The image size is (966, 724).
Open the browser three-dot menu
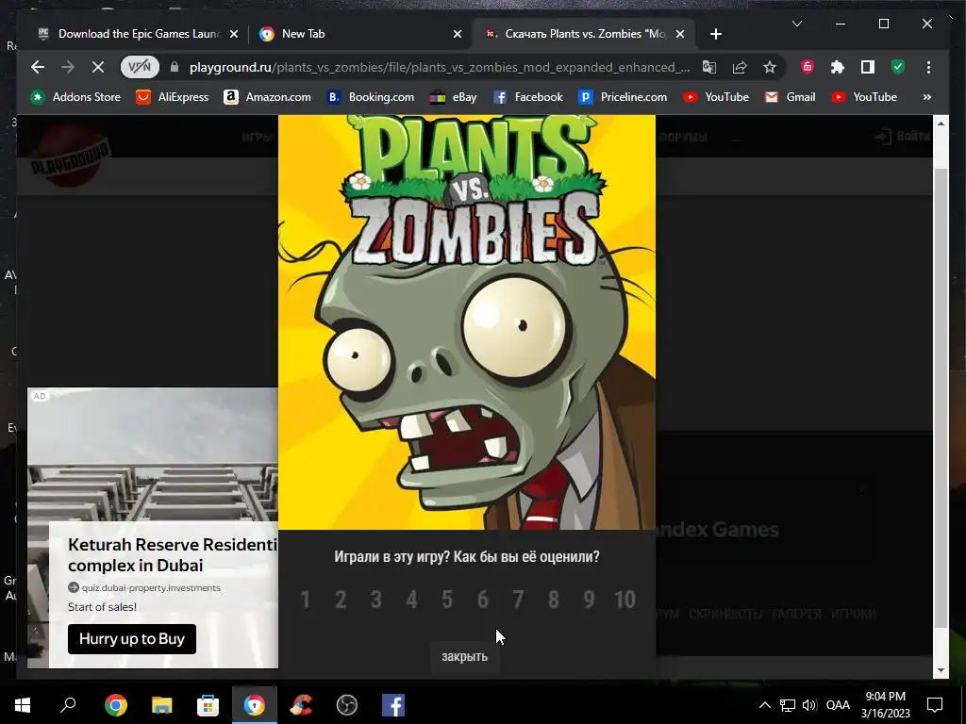tap(928, 67)
